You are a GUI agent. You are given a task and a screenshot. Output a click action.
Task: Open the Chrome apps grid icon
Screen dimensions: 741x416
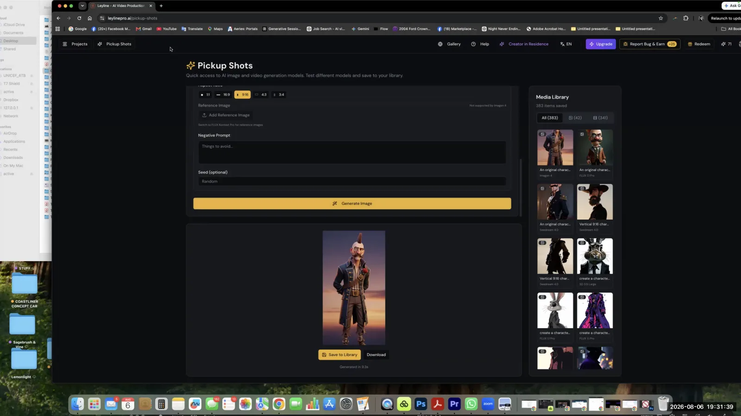57,29
